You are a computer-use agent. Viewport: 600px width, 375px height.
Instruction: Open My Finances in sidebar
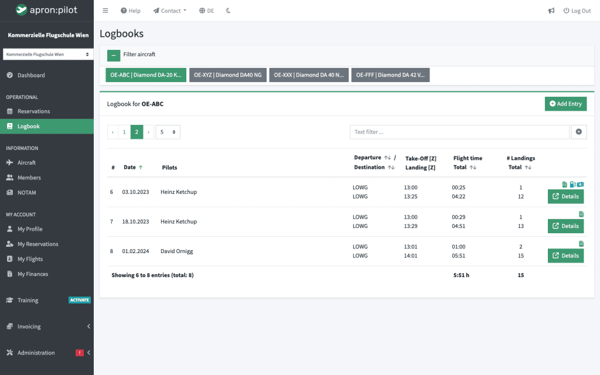[x=47, y=274]
